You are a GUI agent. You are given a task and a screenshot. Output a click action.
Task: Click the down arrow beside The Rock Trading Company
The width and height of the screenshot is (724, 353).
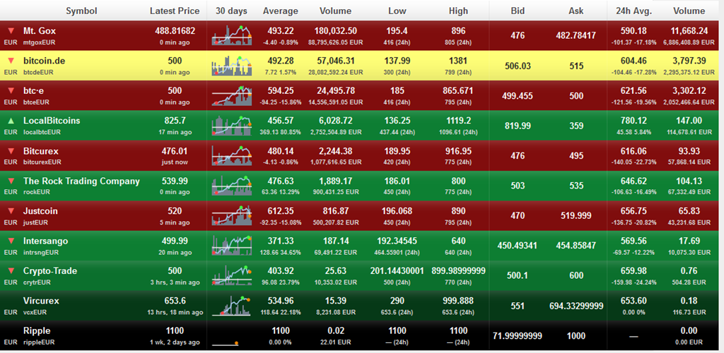(11, 181)
